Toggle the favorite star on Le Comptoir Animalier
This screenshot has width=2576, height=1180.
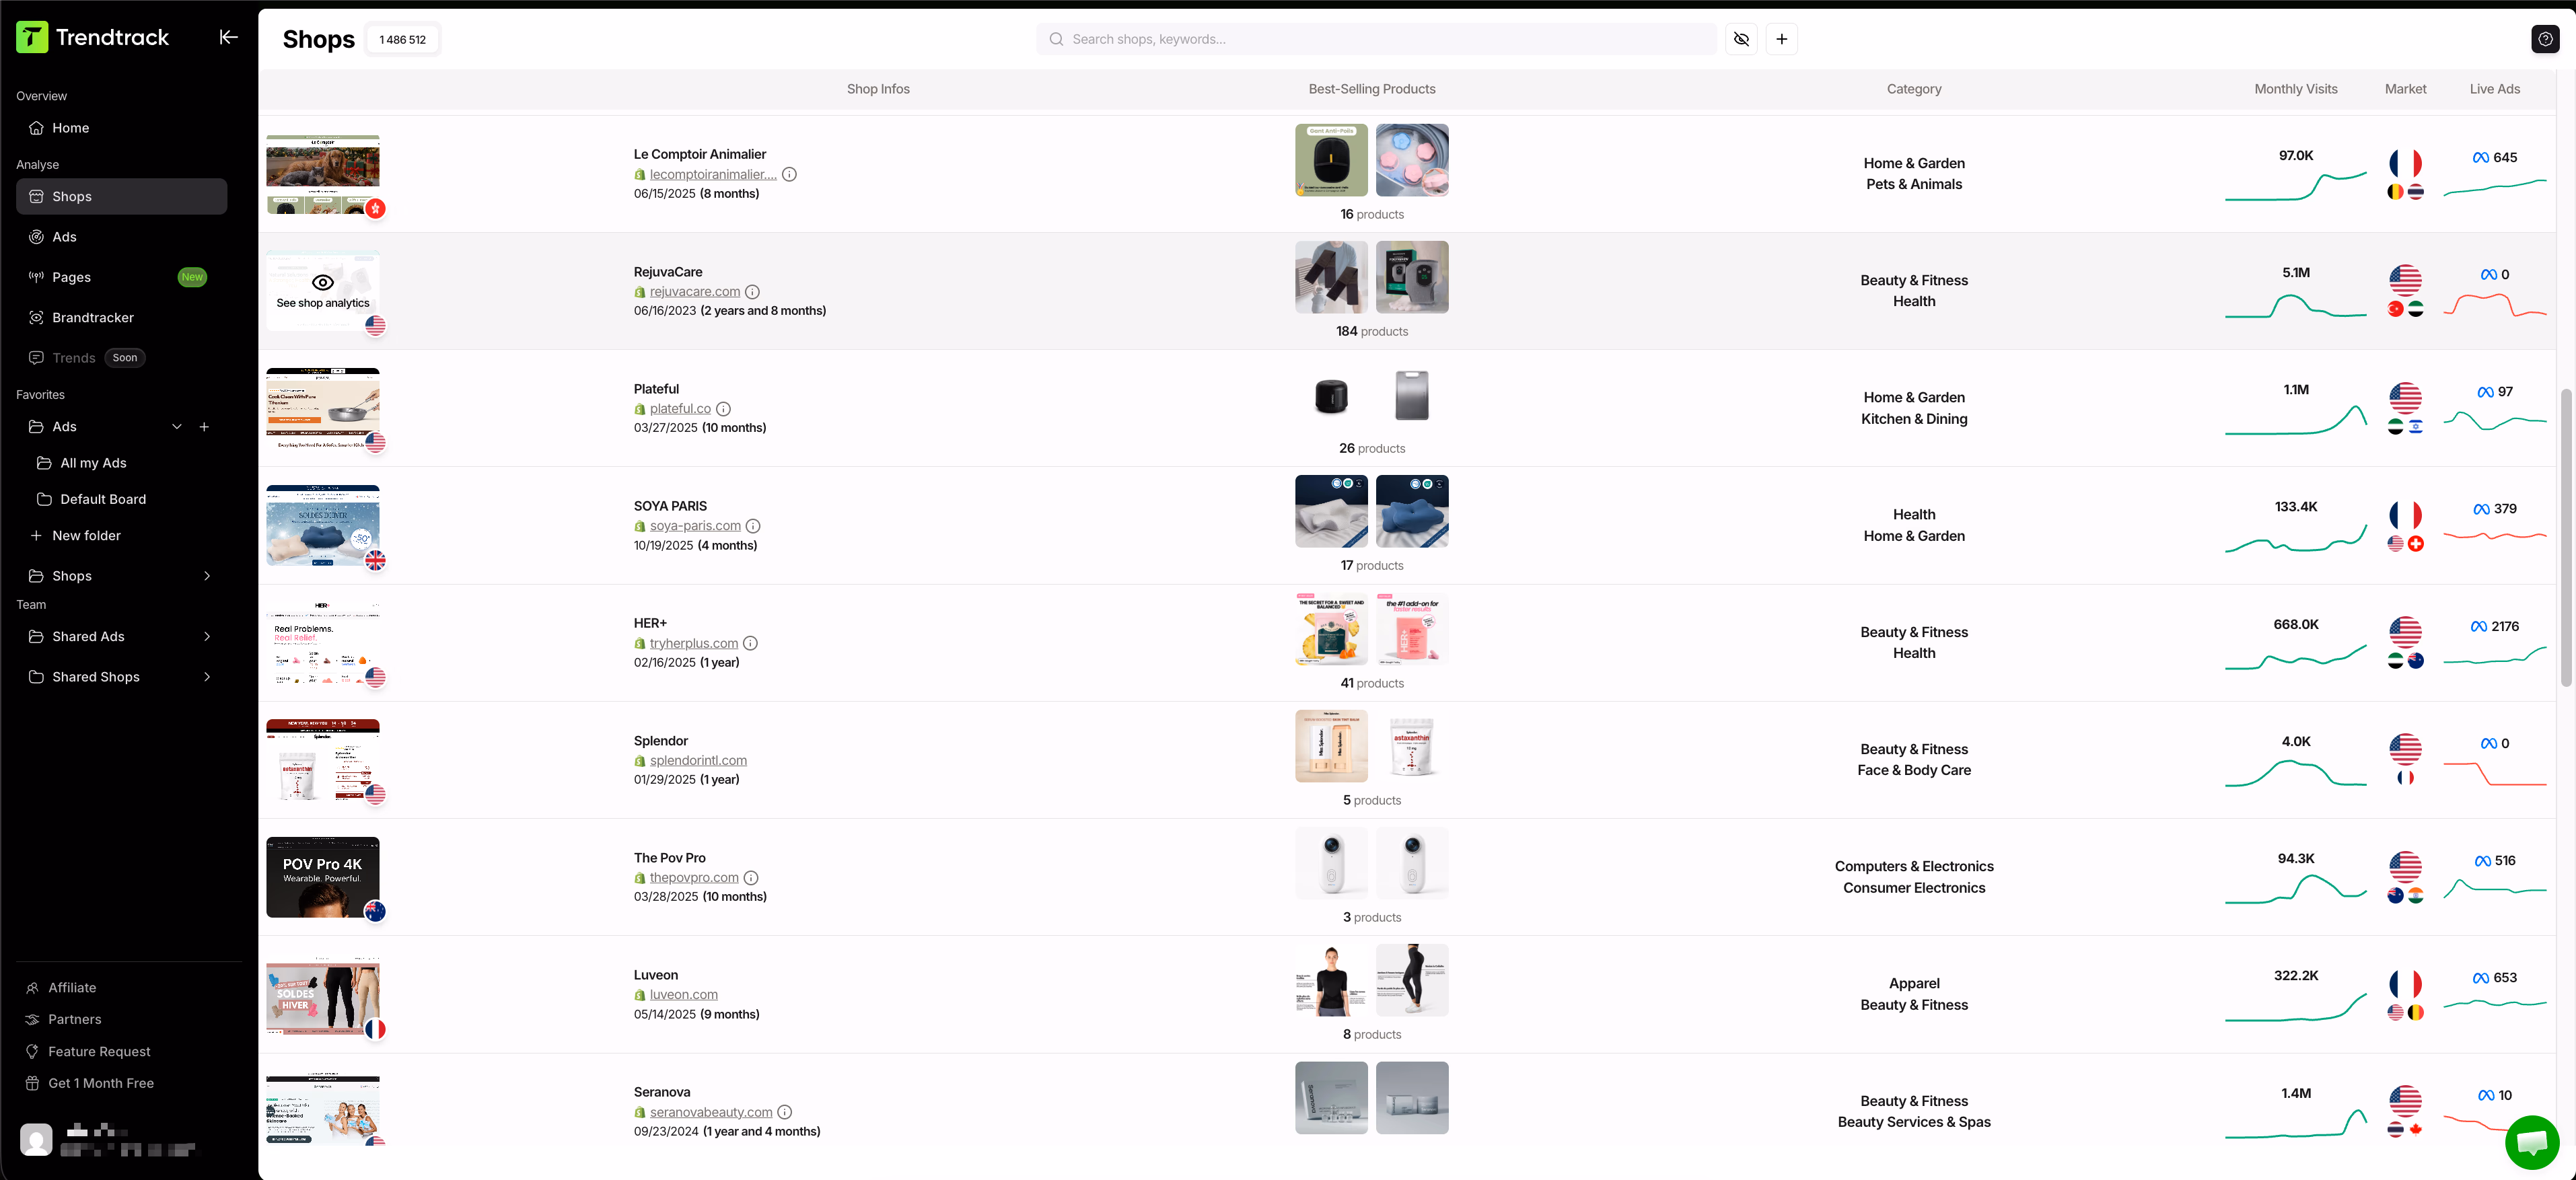(x=376, y=209)
